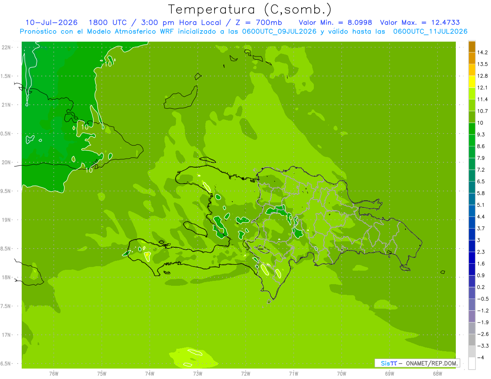
Task: Click the "8.6" colorbar value
Action: point(481,146)
